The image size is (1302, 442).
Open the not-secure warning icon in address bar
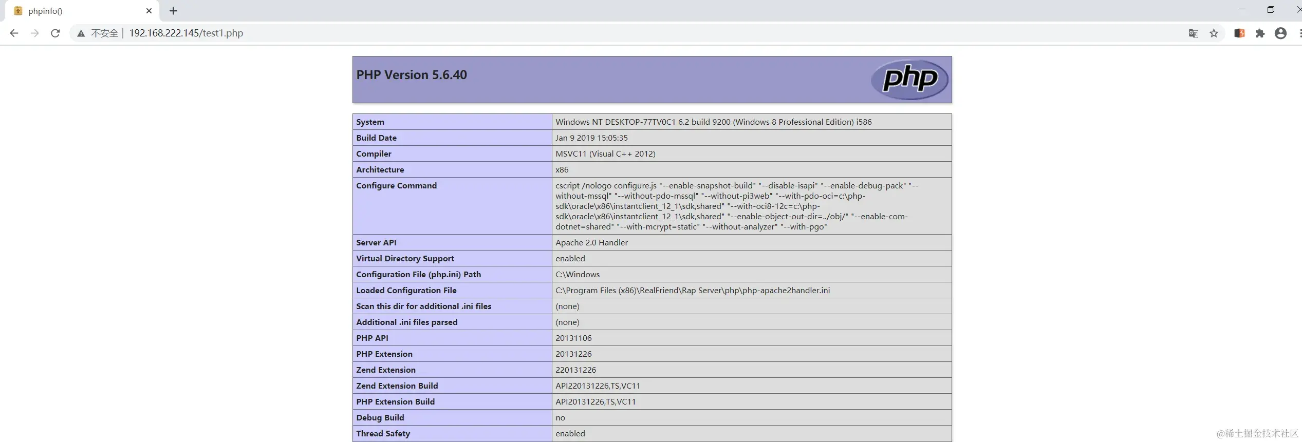click(81, 33)
